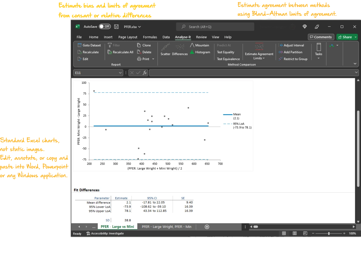Switch to Page Layout view icon

294,233
